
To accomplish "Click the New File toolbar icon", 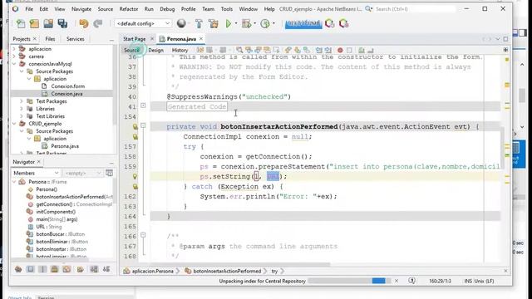I will [21, 23].
